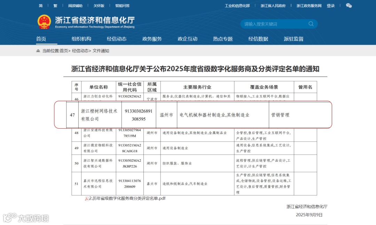The width and height of the screenshot is (376, 225).
Task: Open the 政务服务 nav menu
Action: [x=152, y=39]
